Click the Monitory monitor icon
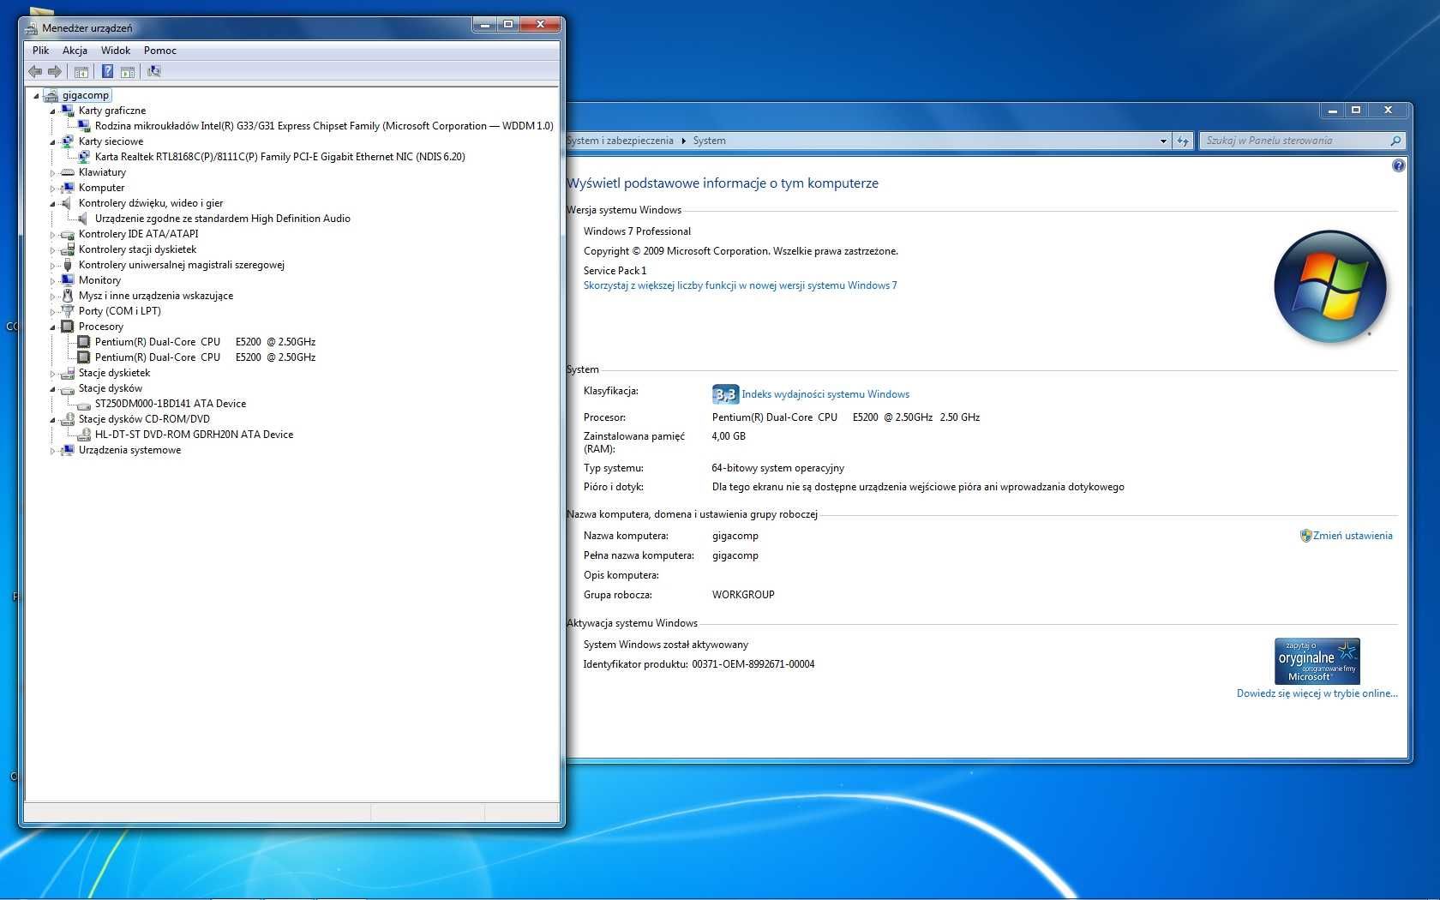This screenshot has width=1440, height=900. (68, 280)
